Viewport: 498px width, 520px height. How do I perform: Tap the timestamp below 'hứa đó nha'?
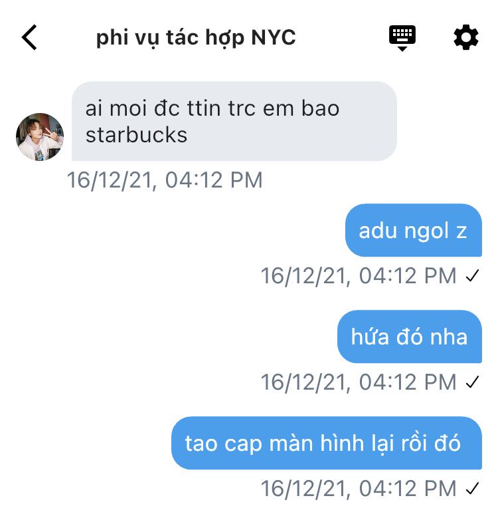tap(359, 382)
